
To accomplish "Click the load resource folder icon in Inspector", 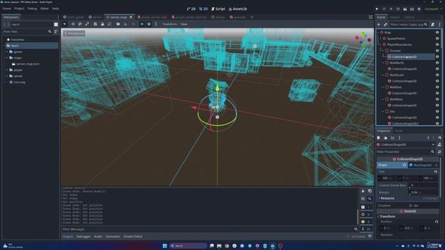I will pyautogui.click(x=385, y=137).
